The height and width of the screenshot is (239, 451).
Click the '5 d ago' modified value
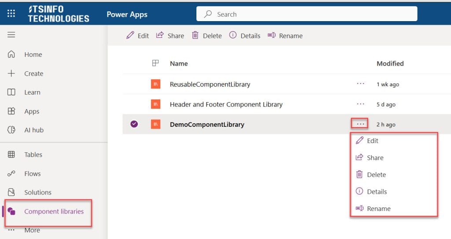pyautogui.click(x=386, y=104)
